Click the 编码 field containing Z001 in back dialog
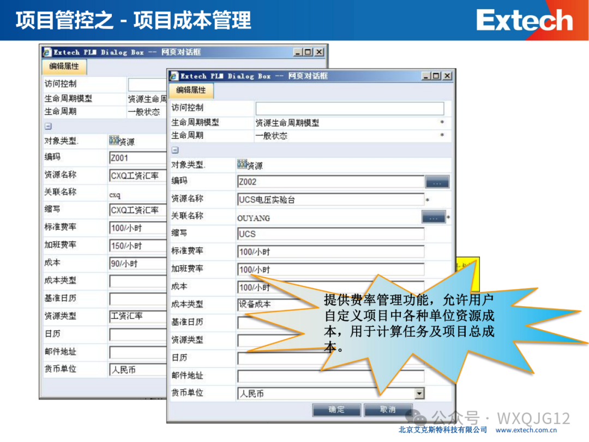The image size is (589, 442). pos(137,158)
